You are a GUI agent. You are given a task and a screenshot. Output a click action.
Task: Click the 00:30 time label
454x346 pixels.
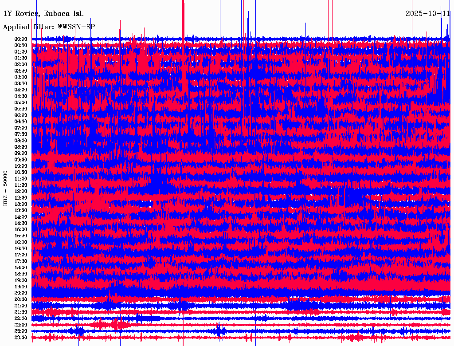click(x=21, y=46)
